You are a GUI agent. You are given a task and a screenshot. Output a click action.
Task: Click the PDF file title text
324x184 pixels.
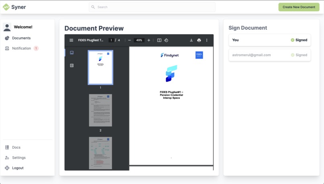point(90,40)
